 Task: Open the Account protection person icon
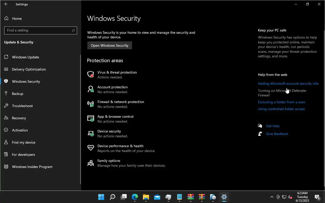(91, 89)
